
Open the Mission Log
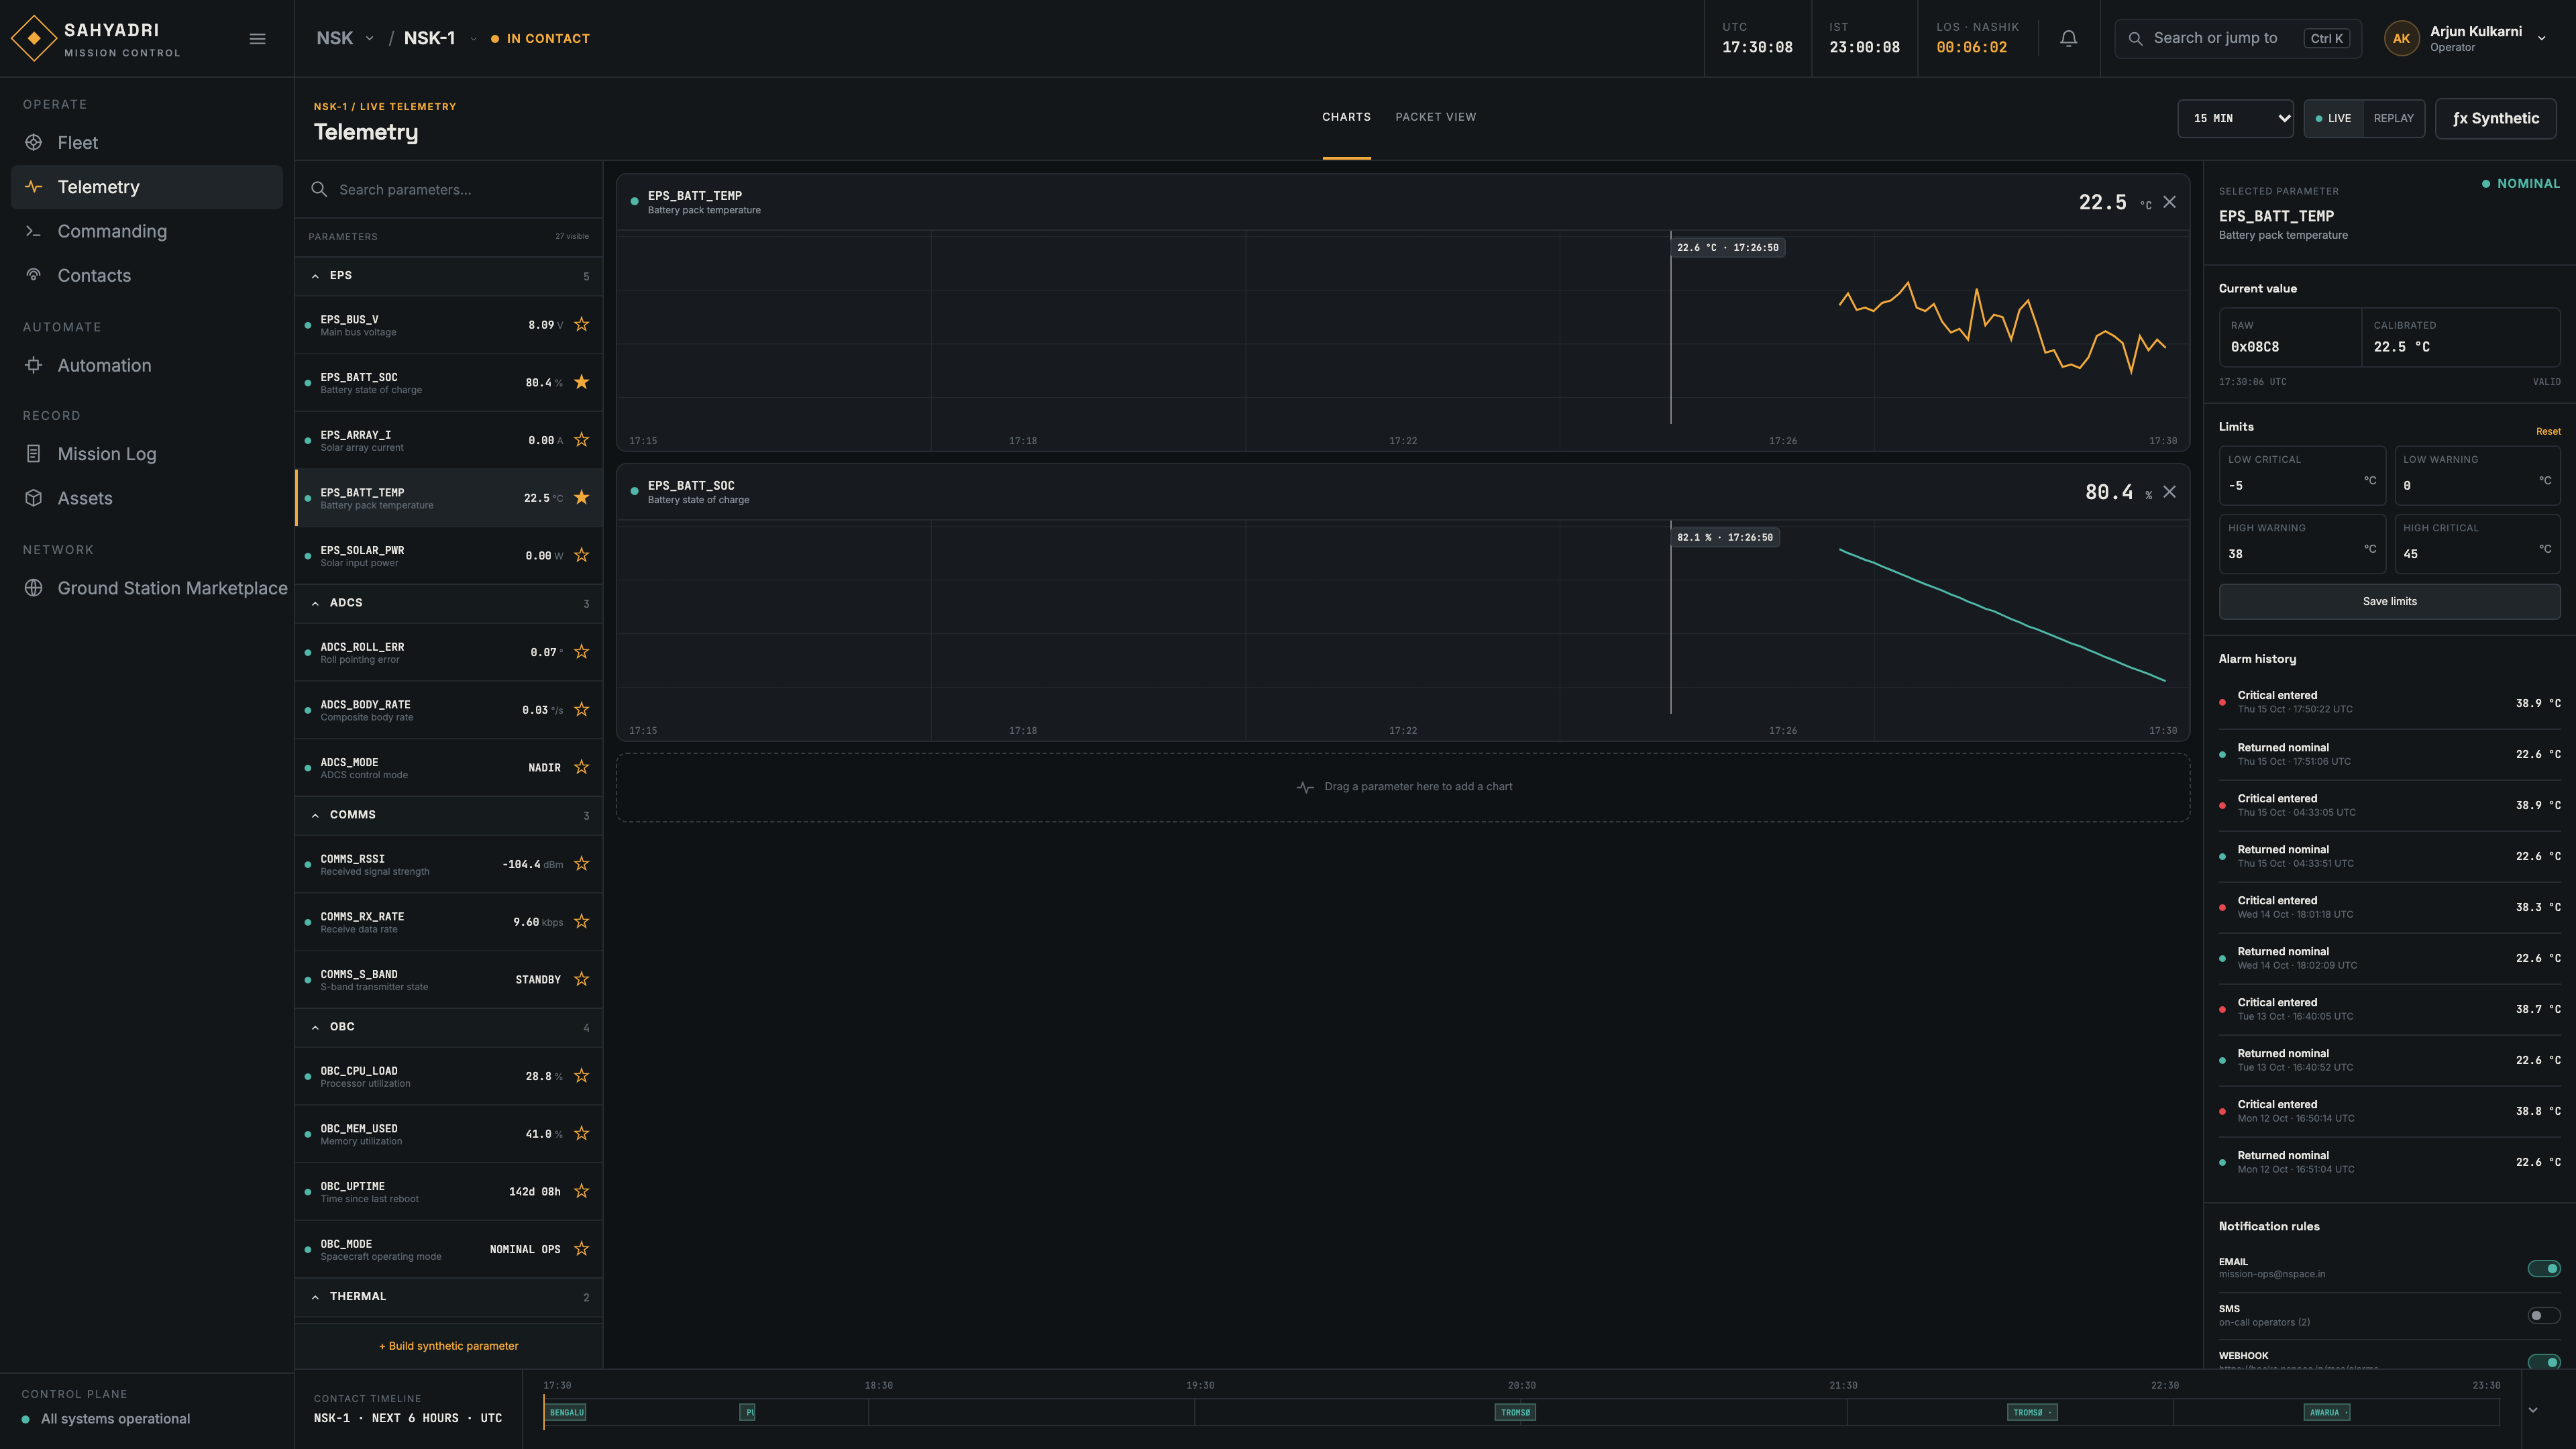pos(146,454)
